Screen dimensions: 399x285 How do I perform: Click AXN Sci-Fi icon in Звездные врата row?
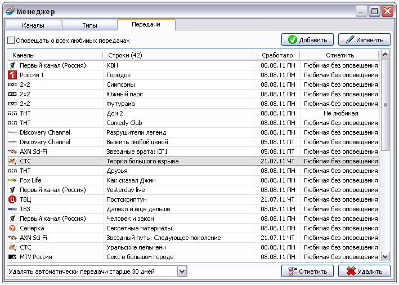click(x=12, y=152)
